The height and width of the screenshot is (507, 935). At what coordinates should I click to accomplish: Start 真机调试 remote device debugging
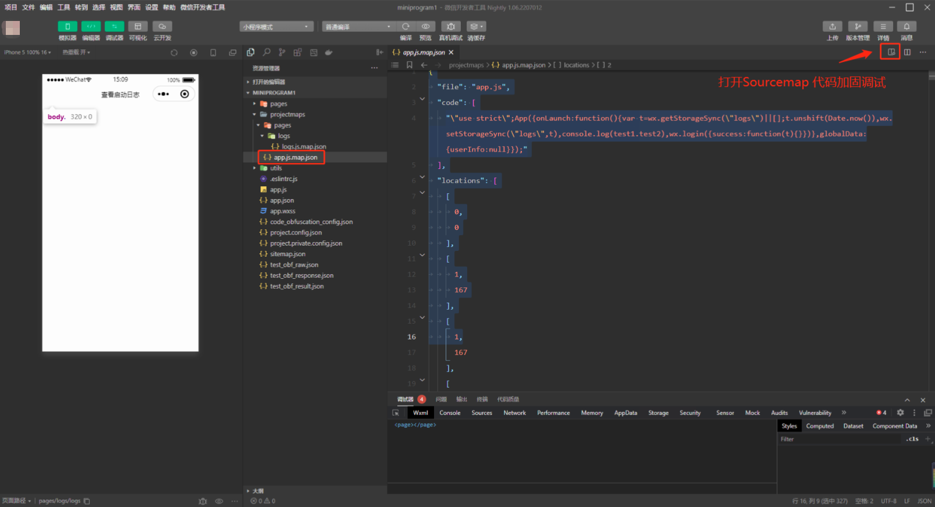pos(451,27)
